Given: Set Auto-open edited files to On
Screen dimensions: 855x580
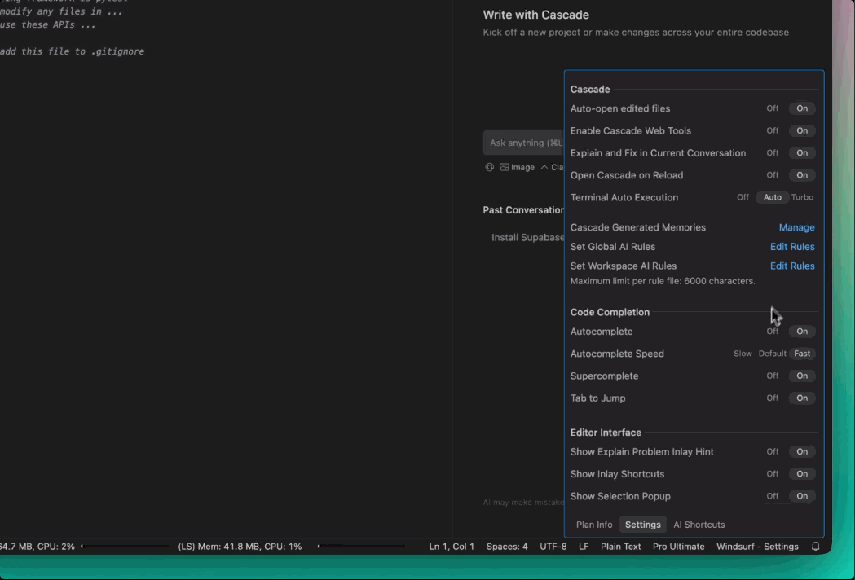Looking at the screenshot, I should point(801,108).
